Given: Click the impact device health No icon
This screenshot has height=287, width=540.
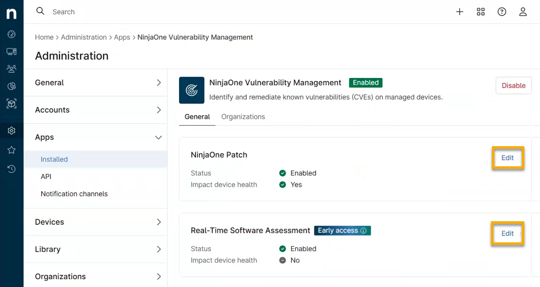Looking at the screenshot, I should (283, 261).
